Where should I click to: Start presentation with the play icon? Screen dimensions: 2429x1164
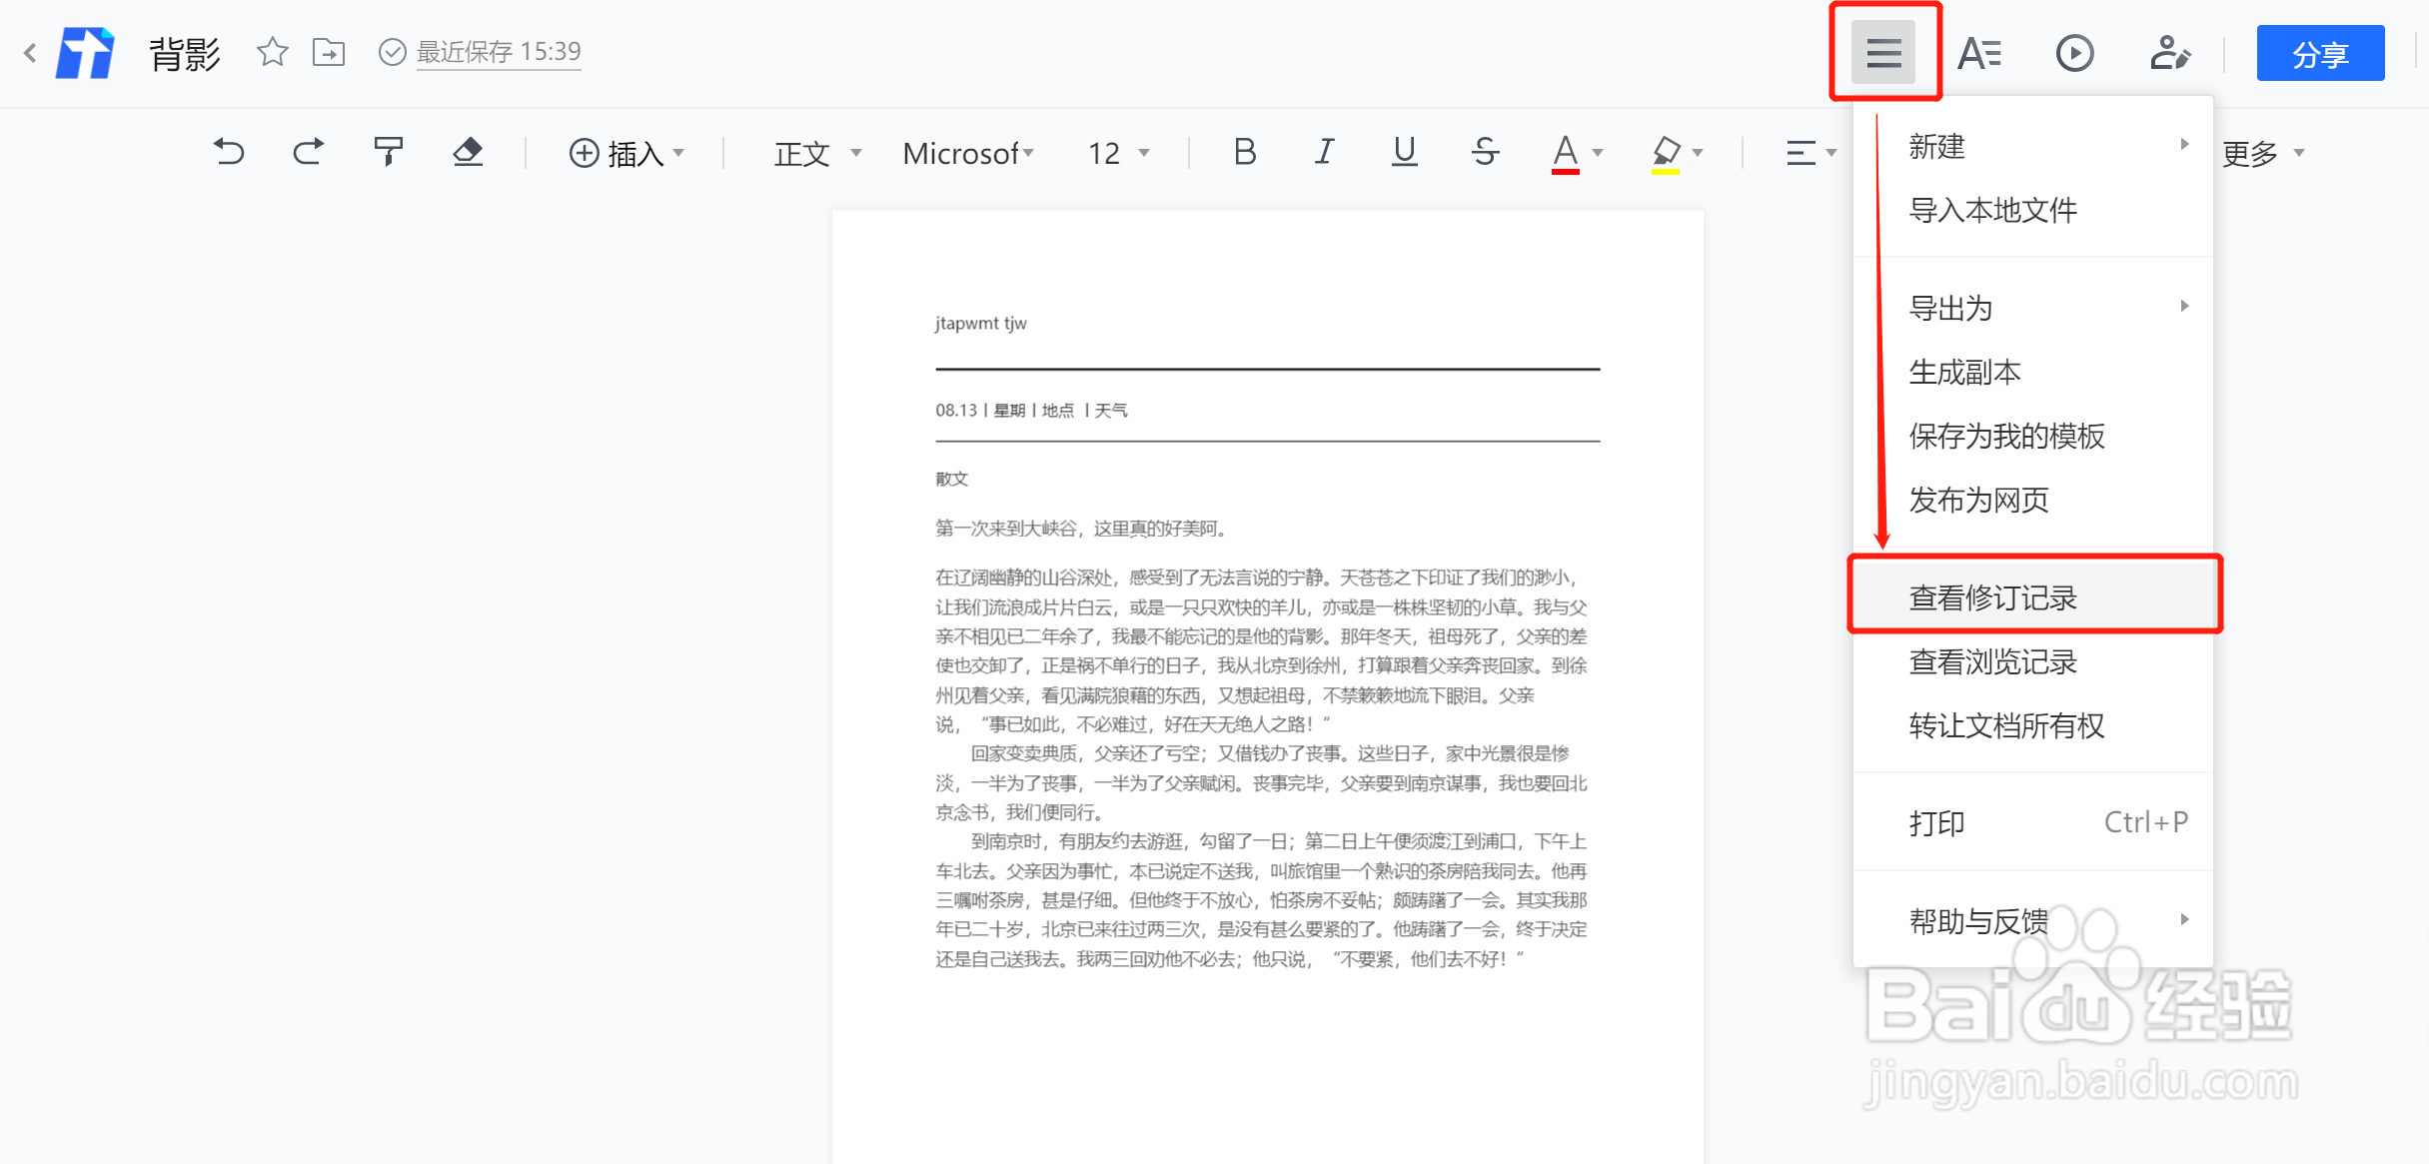click(x=2074, y=52)
